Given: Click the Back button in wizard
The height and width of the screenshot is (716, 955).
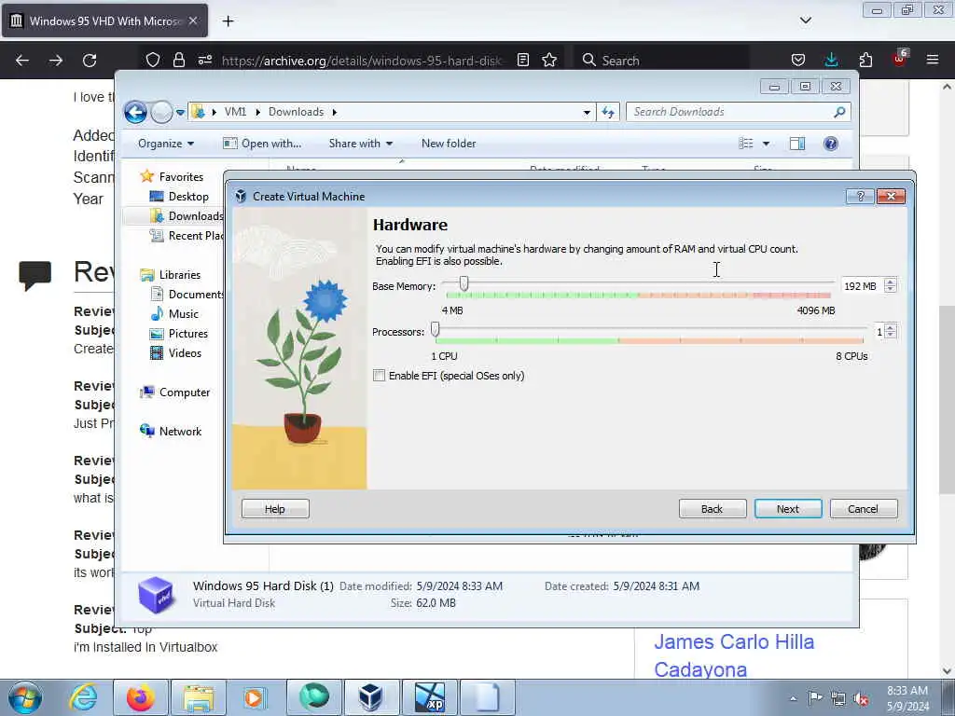Looking at the screenshot, I should (x=712, y=509).
